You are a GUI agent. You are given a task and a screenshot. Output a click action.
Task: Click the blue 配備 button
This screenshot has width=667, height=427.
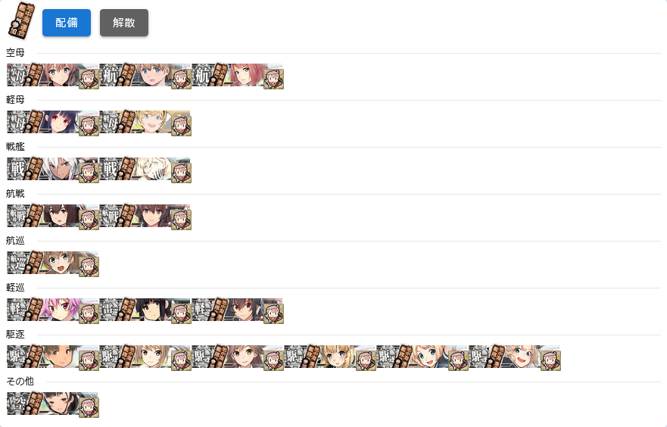coord(67,23)
